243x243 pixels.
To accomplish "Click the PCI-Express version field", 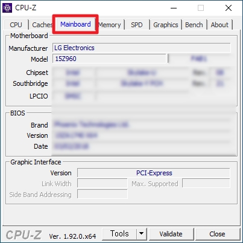I will (x=154, y=173).
